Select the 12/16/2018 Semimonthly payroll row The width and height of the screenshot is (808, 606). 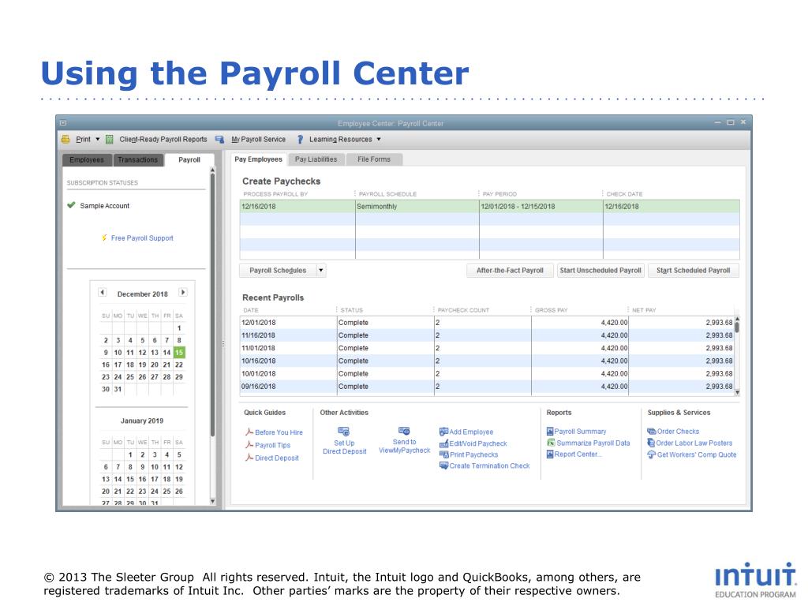click(489, 206)
